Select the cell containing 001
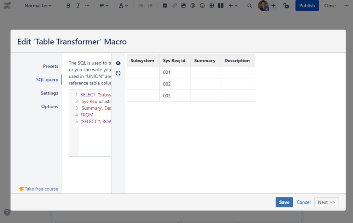 [x=175, y=72]
